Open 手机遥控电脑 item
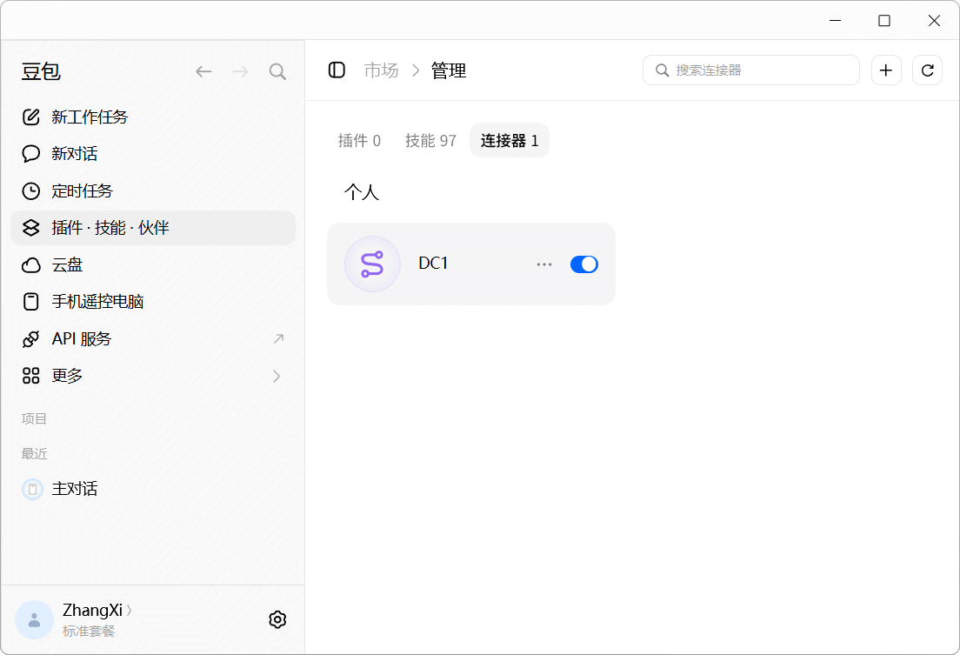 [153, 302]
